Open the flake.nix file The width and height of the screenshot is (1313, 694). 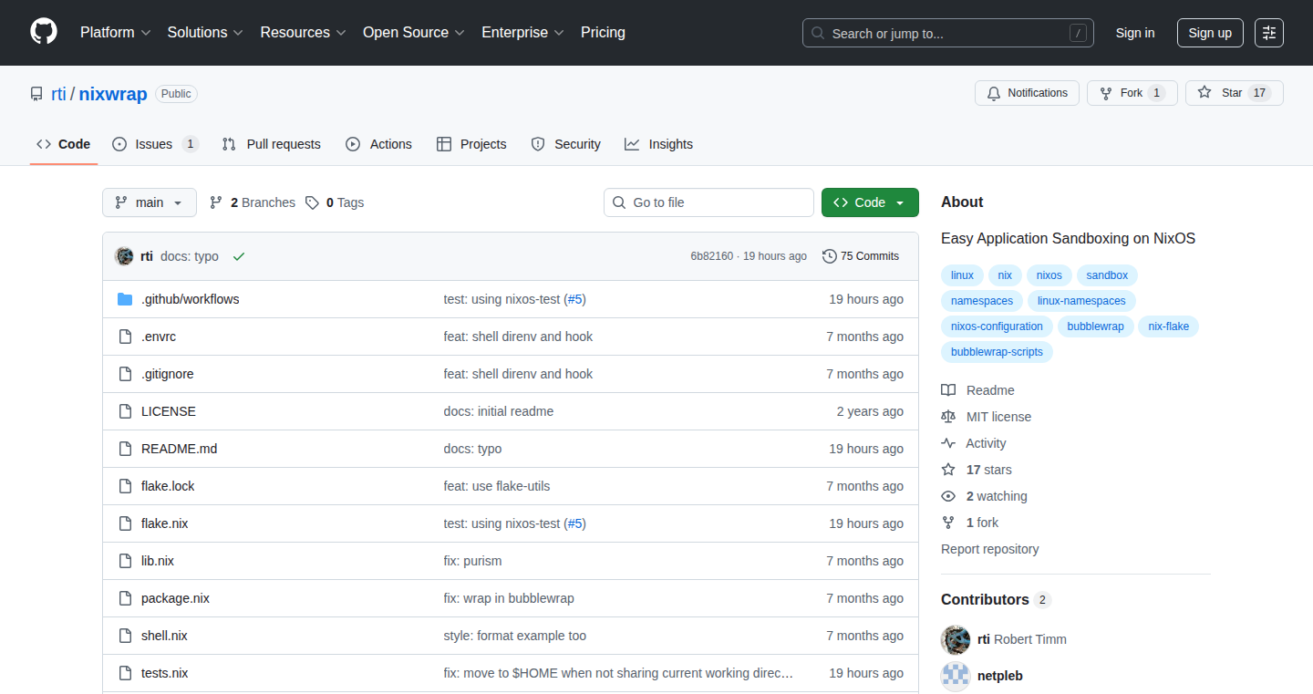click(x=165, y=523)
